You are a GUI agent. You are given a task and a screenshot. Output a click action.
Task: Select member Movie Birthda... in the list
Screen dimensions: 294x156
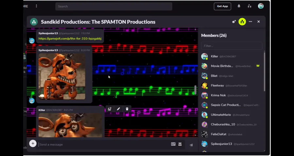(x=232, y=66)
